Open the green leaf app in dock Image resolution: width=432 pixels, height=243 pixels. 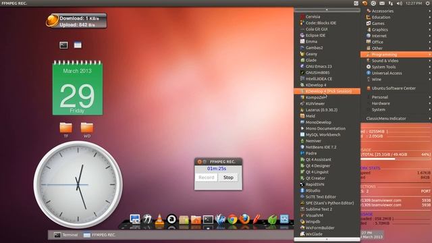tap(272, 219)
